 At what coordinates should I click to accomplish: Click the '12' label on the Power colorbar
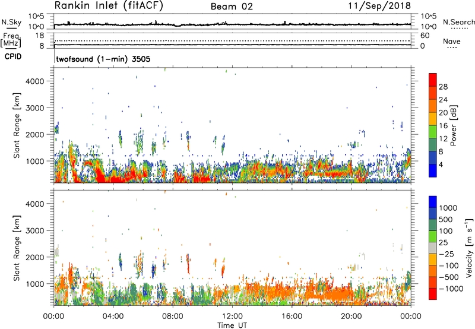443,139
